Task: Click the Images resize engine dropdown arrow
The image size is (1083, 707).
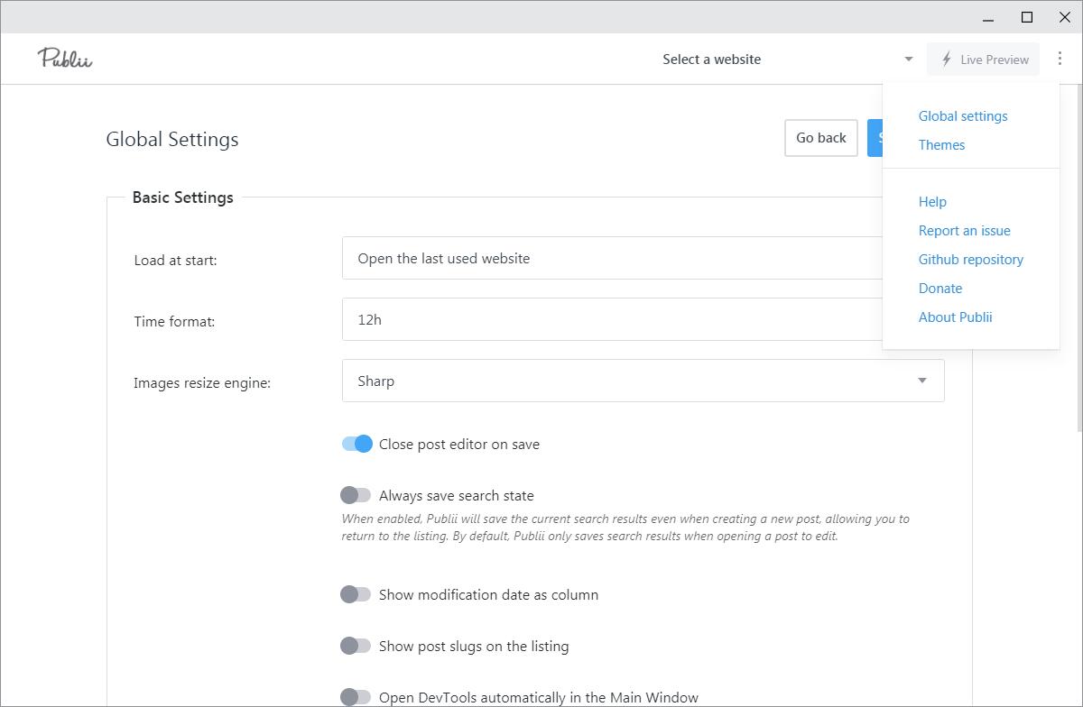Action: click(x=922, y=381)
